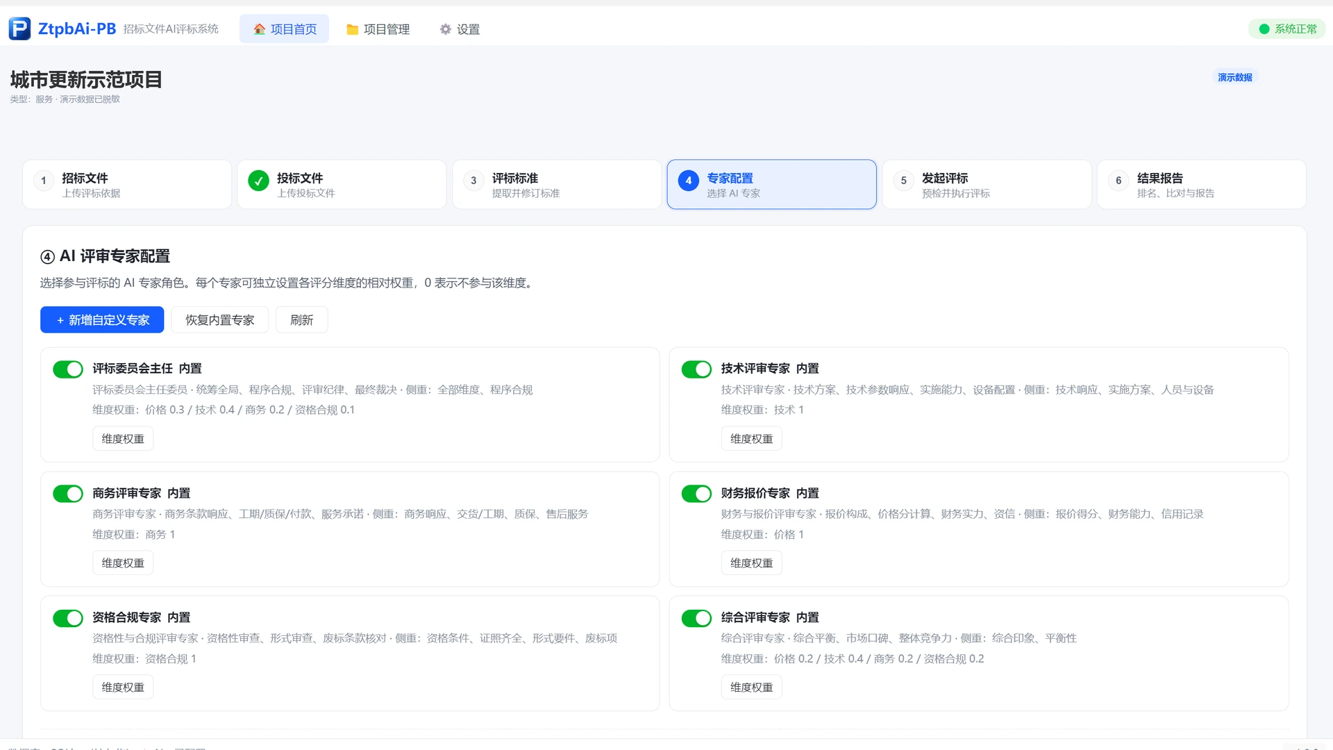Click the 演示数据 badge
The height and width of the screenshot is (750, 1333).
tap(1235, 78)
